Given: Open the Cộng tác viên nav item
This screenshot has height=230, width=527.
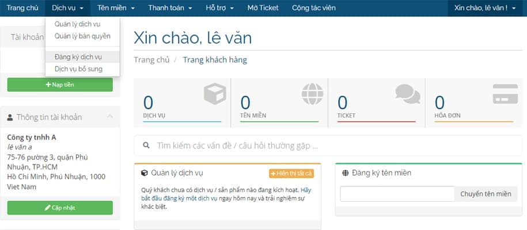Looking at the screenshot, I should (313, 7).
